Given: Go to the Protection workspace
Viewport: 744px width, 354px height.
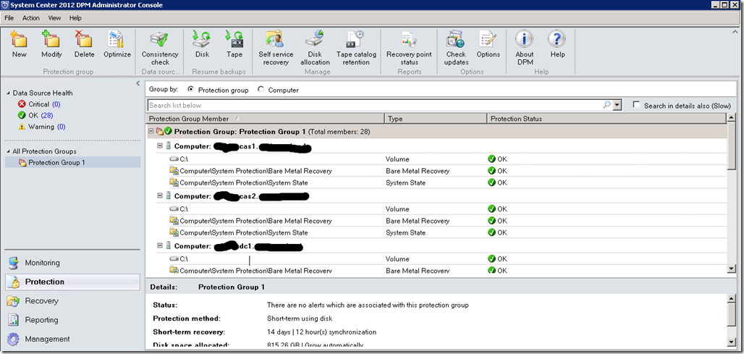Looking at the screenshot, I should pos(72,282).
